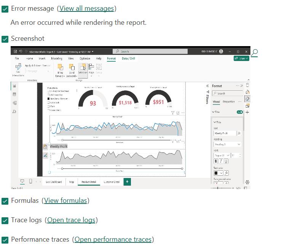Click the Model view icon in left rail

[x=14, y=103]
